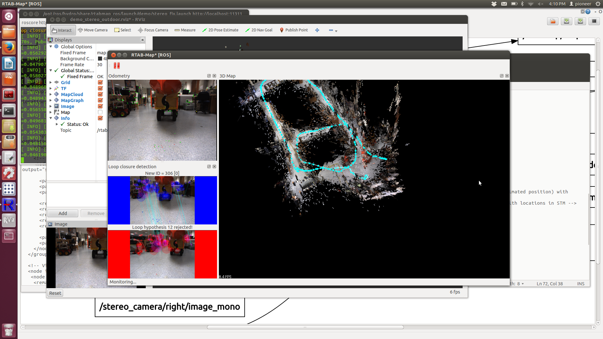Uncheck the Grid display checkbox
Image resolution: width=603 pixels, height=339 pixels.
click(x=100, y=83)
